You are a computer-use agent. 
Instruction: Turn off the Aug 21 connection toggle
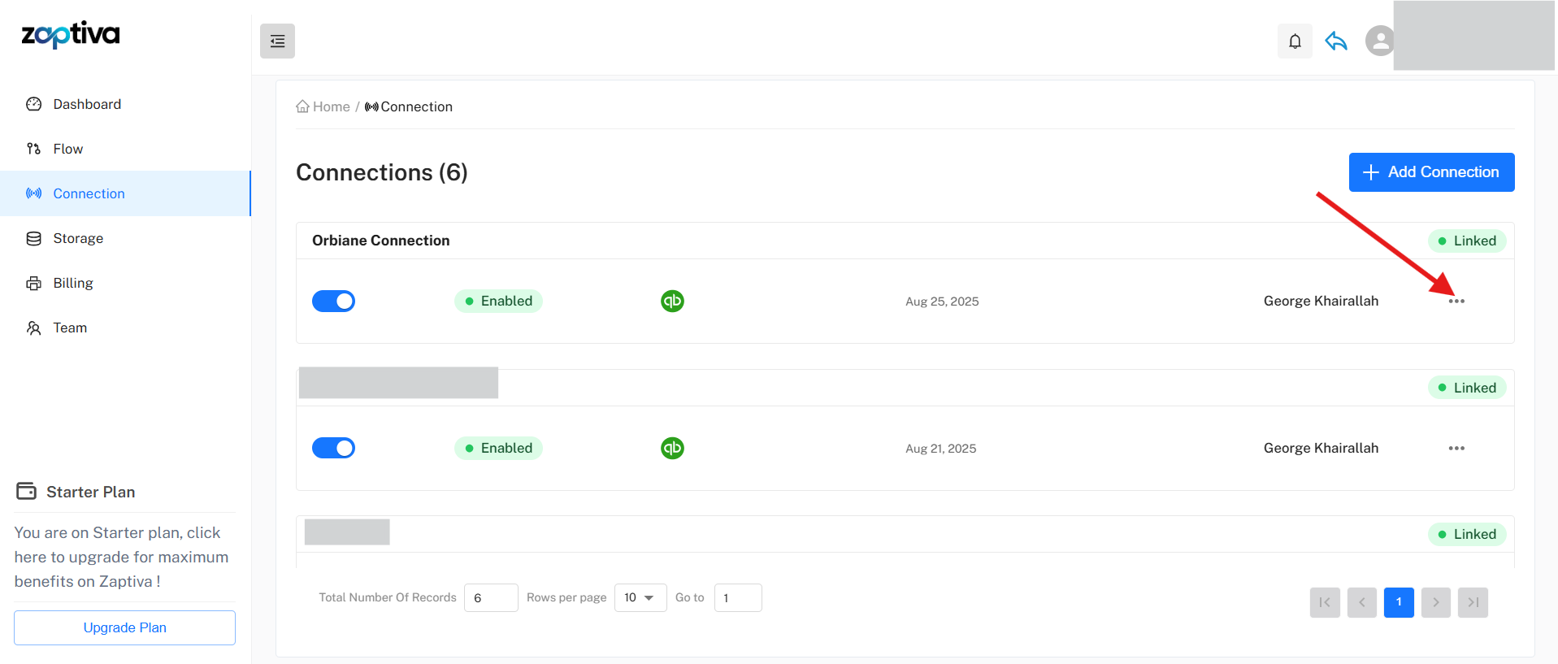pyautogui.click(x=333, y=449)
